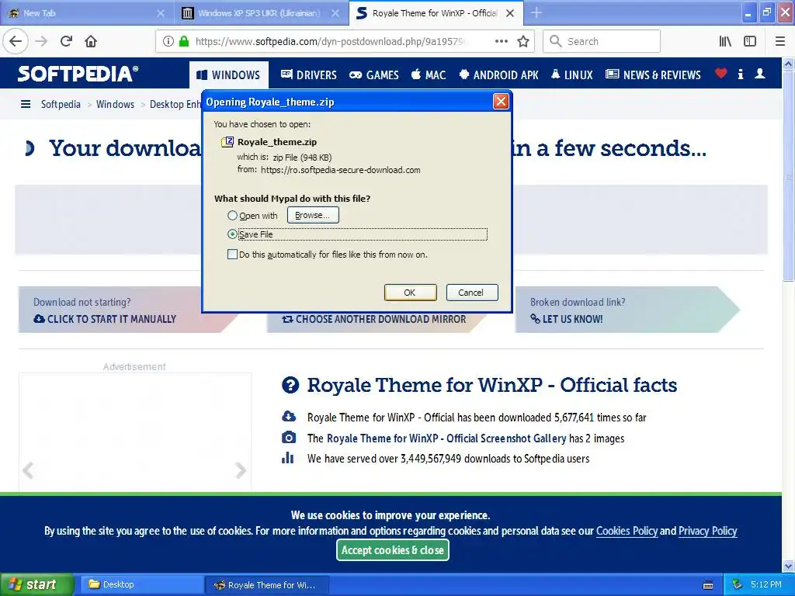Open a new tab with the plus icon
This screenshot has width=795, height=596.
click(x=536, y=13)
